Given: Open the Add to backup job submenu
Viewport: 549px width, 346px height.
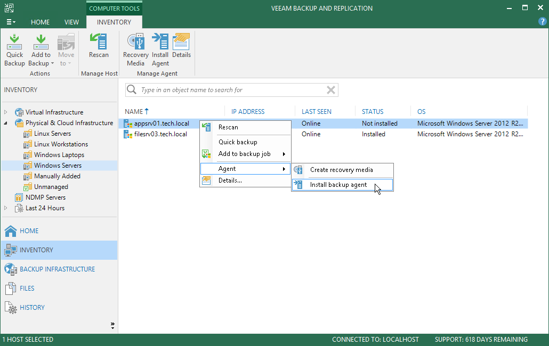Looking at the screenshot, I should tap(245, 154).
